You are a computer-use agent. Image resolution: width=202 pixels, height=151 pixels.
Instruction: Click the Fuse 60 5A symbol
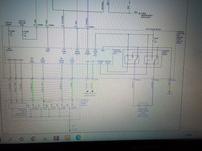(9, 33)
